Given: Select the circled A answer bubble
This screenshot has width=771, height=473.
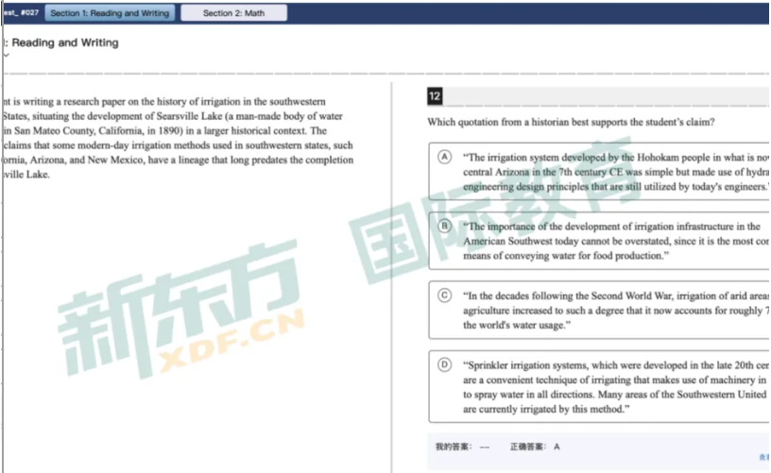Looking at the screenshot, I should [444, 157].
